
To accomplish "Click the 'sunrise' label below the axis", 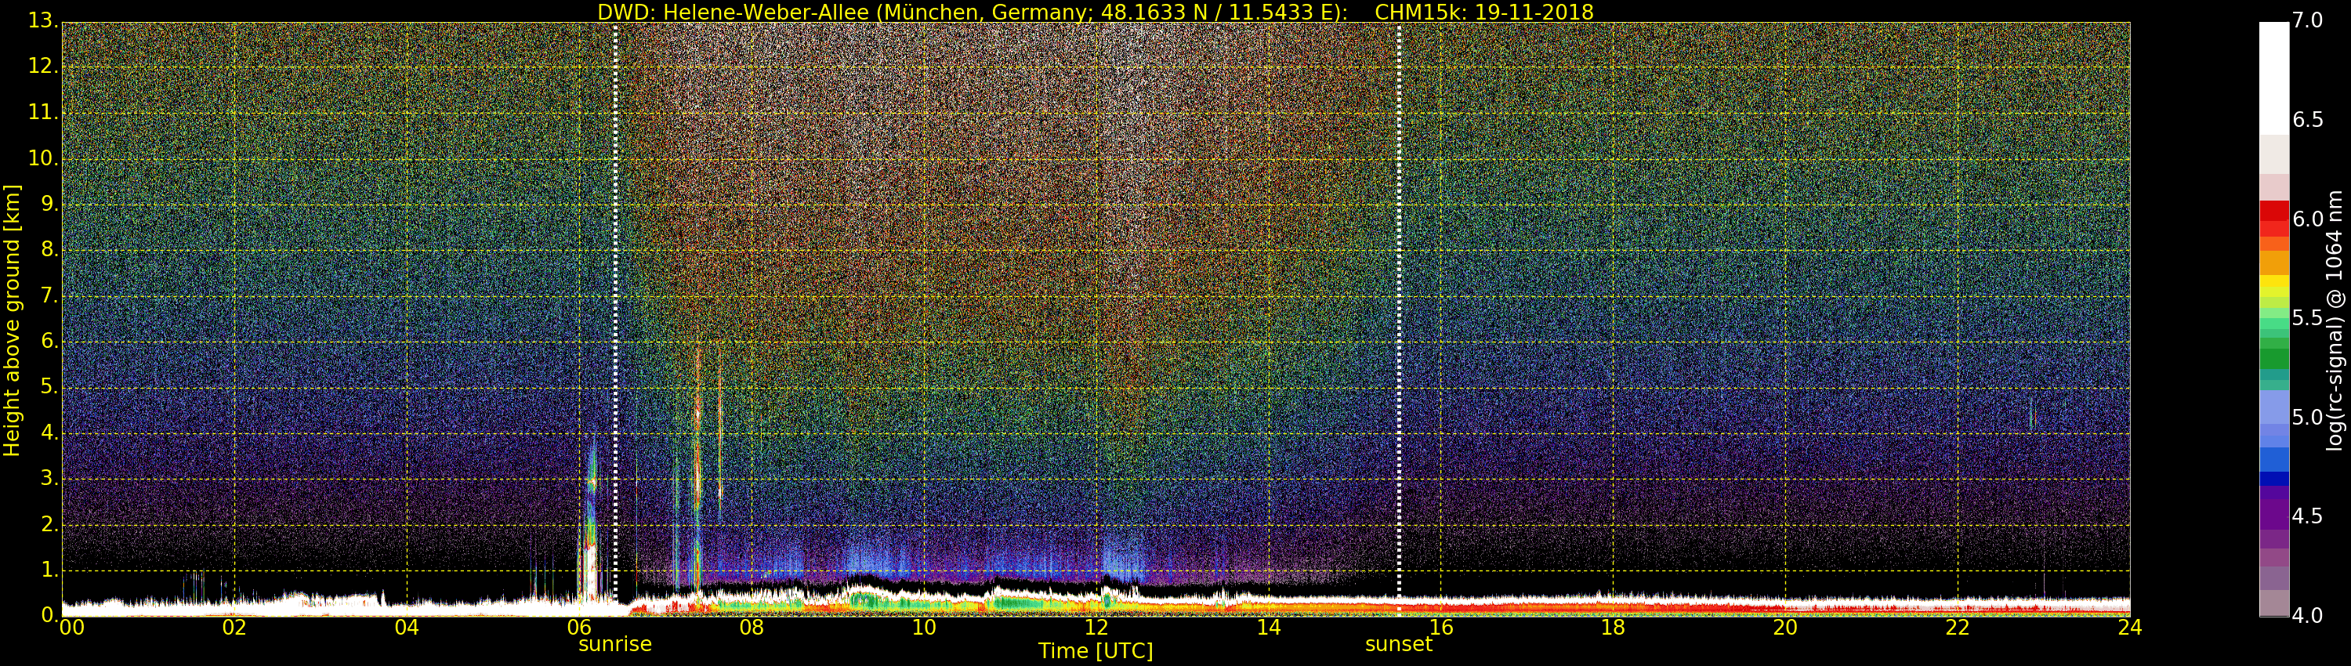I will tap(615, 644).
